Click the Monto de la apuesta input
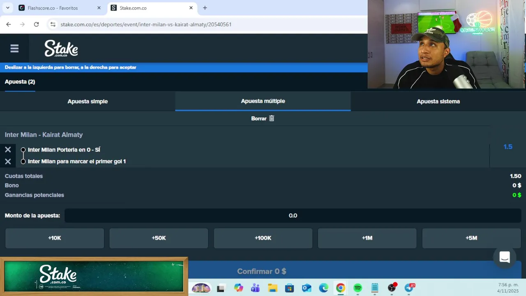 tap(293, 215)
